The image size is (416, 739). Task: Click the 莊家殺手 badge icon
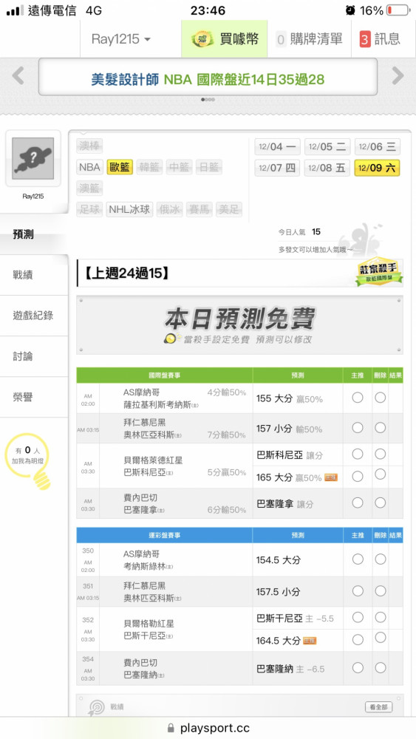[x=379, y=272]
